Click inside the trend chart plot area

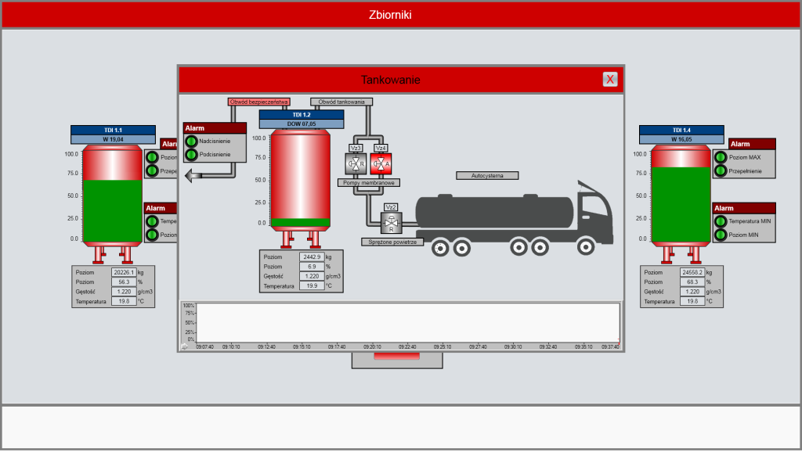(x=407, y=323)
